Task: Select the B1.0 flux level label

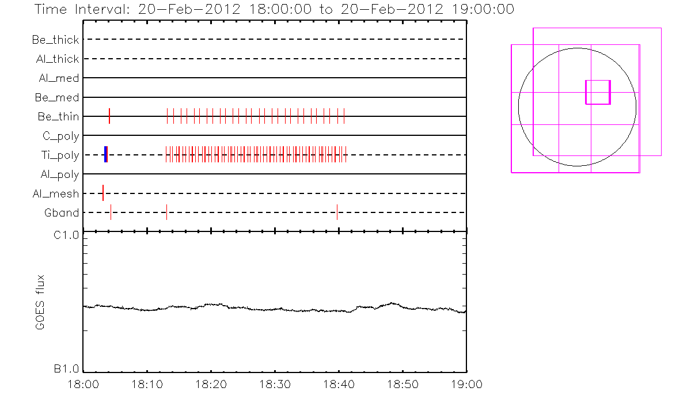Action: (66, 368)
